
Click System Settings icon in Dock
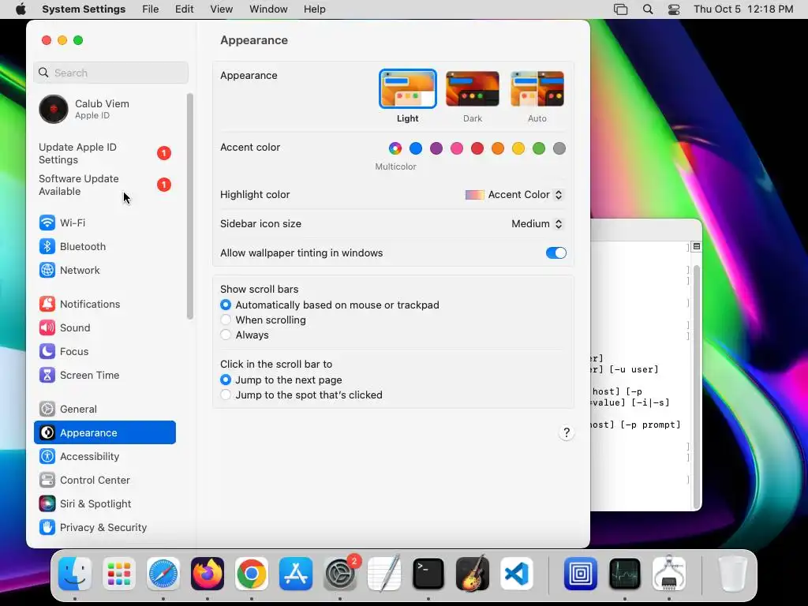coord(340,574)
